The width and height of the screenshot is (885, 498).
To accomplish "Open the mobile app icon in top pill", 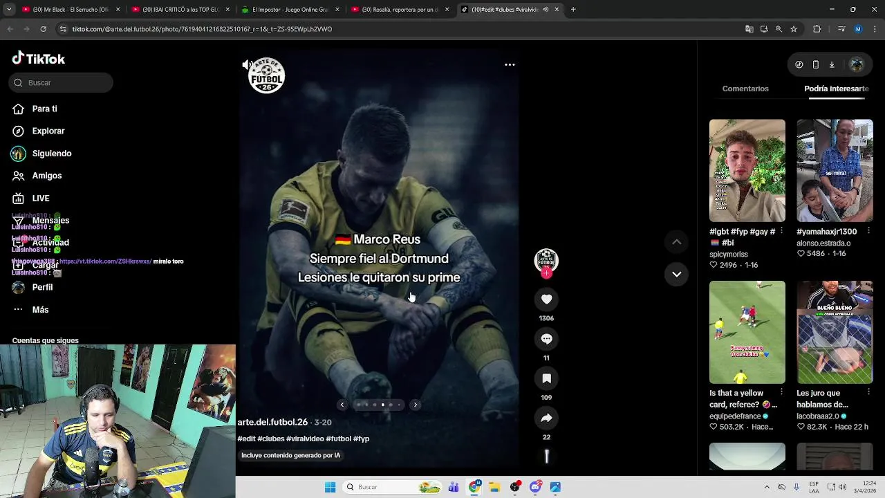I will point(815,64).
